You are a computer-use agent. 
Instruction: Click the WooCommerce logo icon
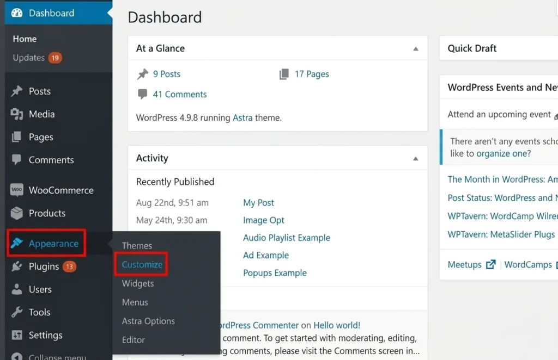(17, 190)
